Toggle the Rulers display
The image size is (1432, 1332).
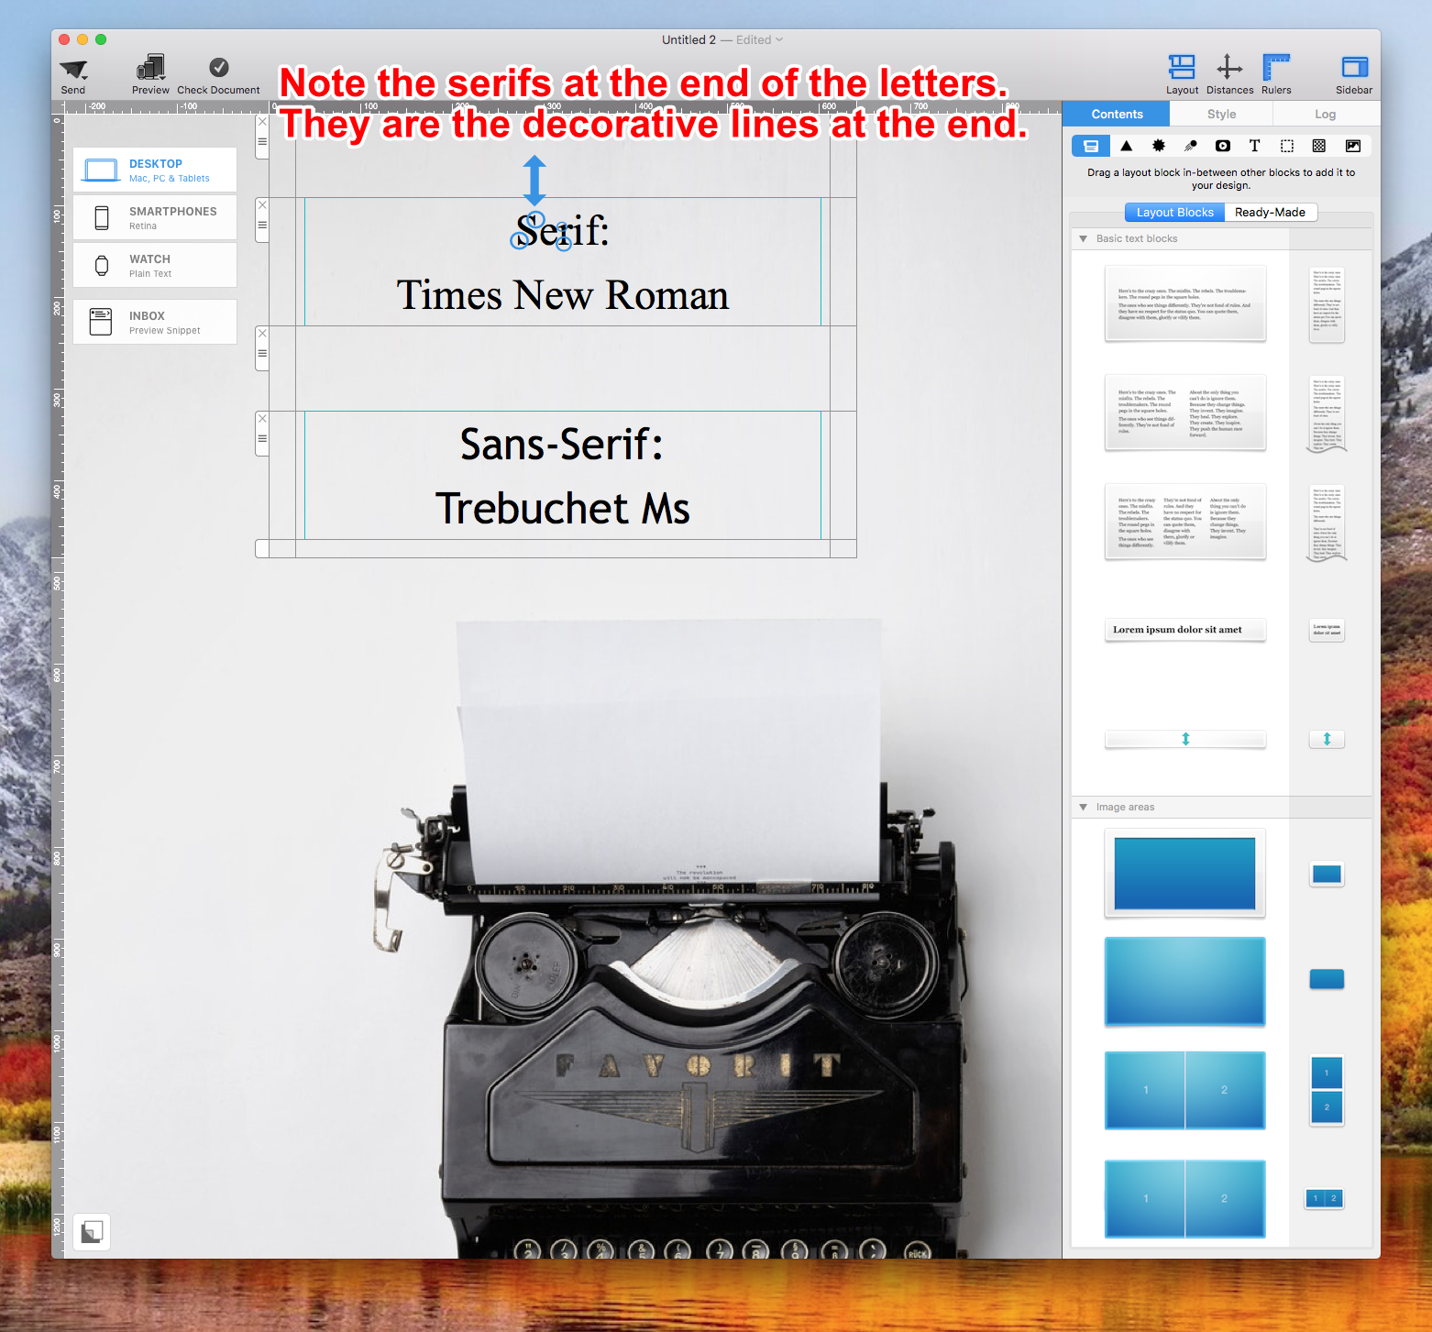click(1276, 67)
